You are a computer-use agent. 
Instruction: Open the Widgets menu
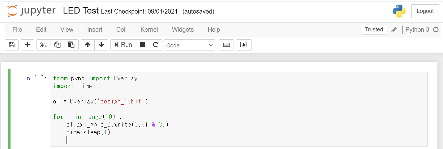(x=183, y=30)
